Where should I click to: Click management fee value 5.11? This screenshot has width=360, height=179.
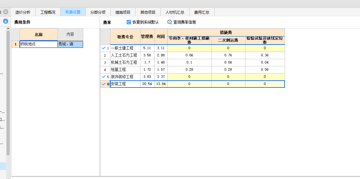pyautogui.click(x=147, y=48)
